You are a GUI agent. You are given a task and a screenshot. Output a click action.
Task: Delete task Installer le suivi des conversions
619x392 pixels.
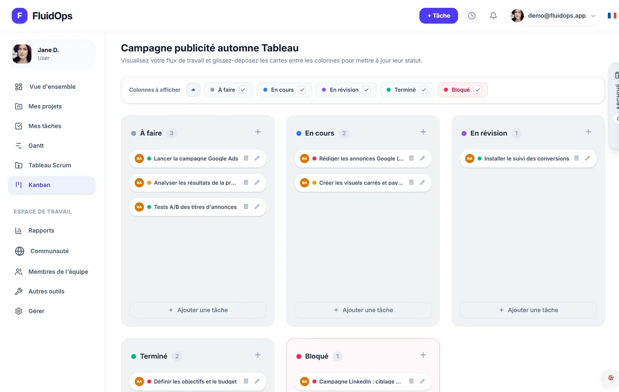[x=577, y=158]
